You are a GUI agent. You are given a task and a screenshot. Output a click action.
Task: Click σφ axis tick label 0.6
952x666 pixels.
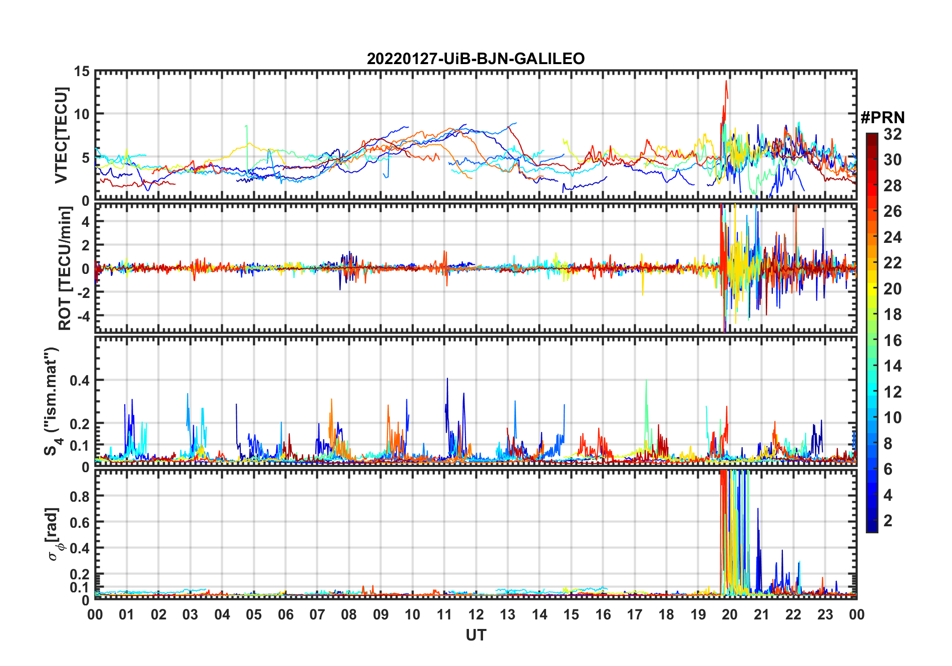[80, 522]
